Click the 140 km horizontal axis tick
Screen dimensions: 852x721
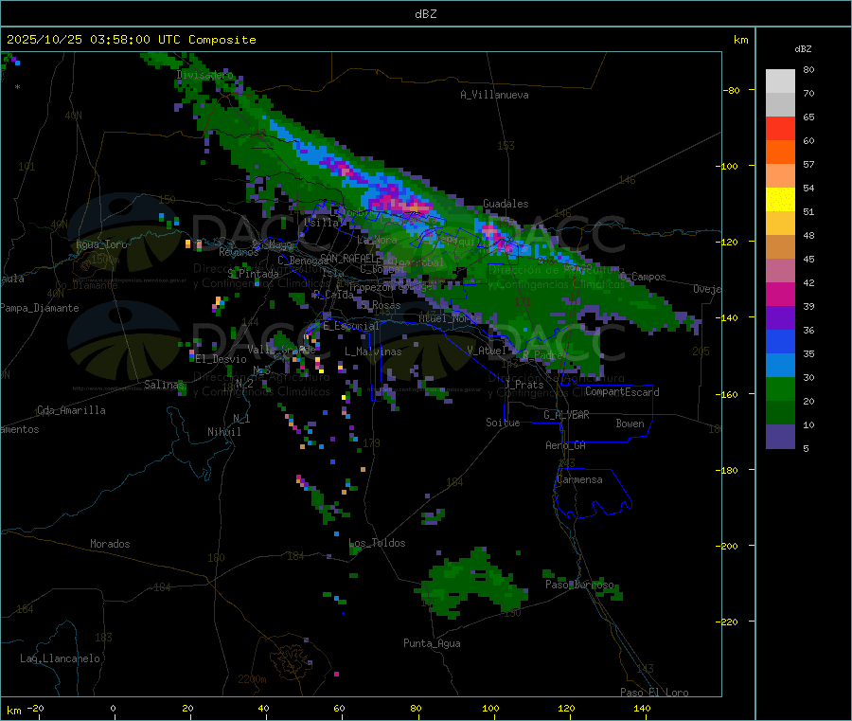coord(642,708)
